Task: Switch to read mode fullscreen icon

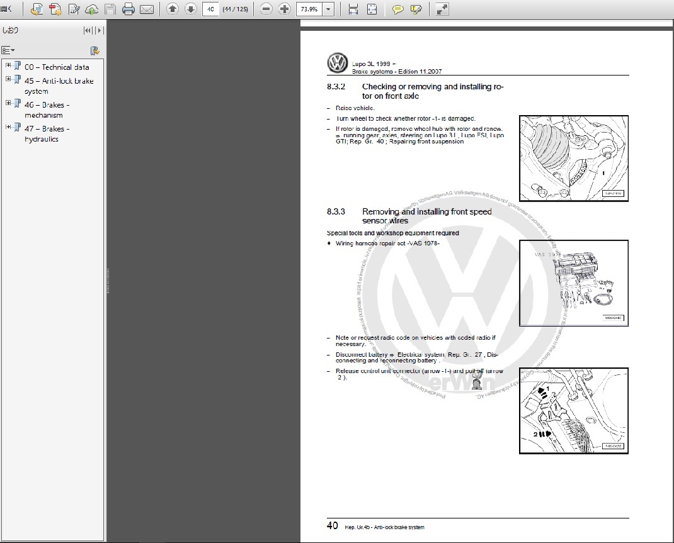Action: (442, 9)
